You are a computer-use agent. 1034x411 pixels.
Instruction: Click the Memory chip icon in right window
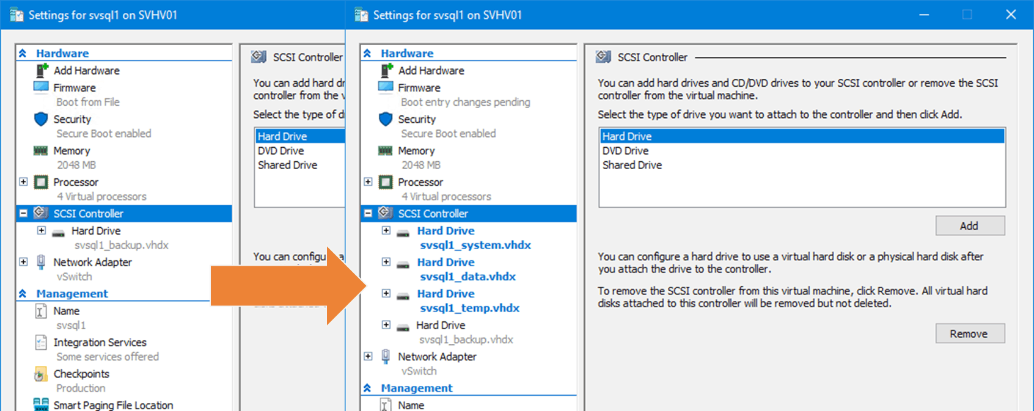[386, 150]
